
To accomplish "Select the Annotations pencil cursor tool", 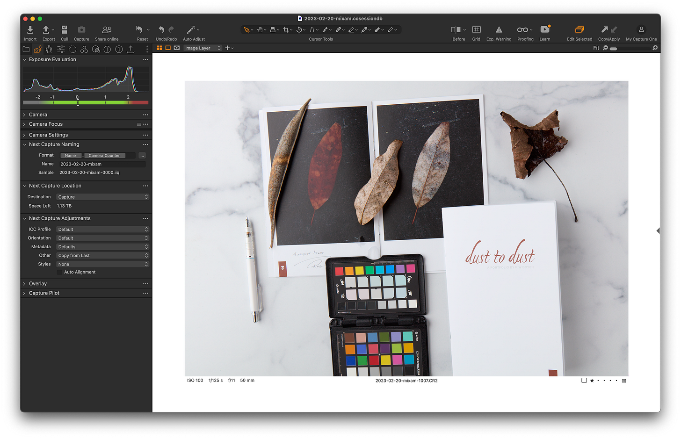I will (x=390, y=29).
